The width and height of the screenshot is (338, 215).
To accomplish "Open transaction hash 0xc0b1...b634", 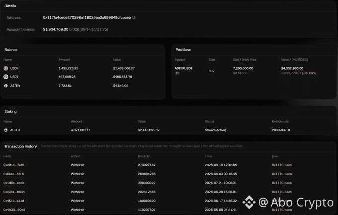I will 14,192.
